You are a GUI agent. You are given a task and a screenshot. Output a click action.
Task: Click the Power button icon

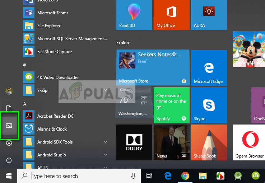(x=9, y=160)
